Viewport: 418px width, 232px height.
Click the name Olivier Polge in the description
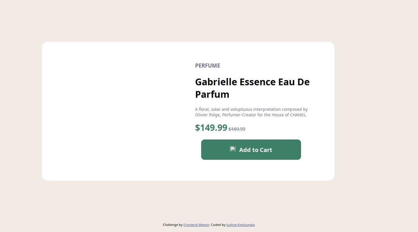[207, 115]
